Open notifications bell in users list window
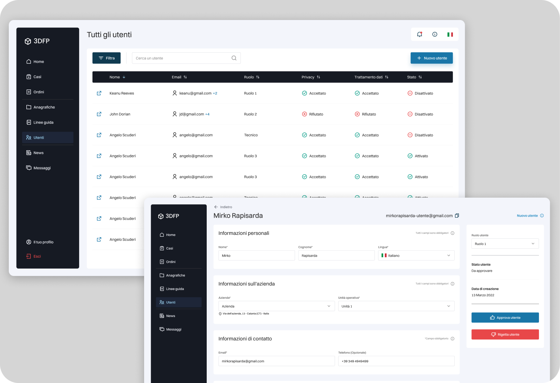Image resolution: width=560 pixels, height=383 pixels. point(419,34)
